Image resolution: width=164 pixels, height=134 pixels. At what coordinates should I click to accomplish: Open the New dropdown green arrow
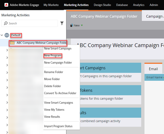[x=82, y=25]
